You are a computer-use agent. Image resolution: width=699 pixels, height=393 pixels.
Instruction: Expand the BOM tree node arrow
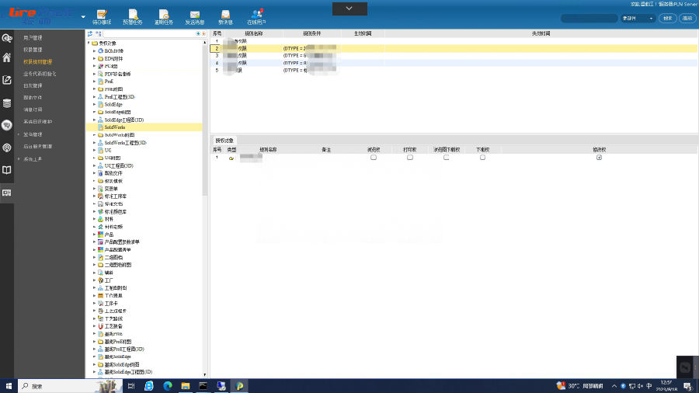[x=94, y=50]
